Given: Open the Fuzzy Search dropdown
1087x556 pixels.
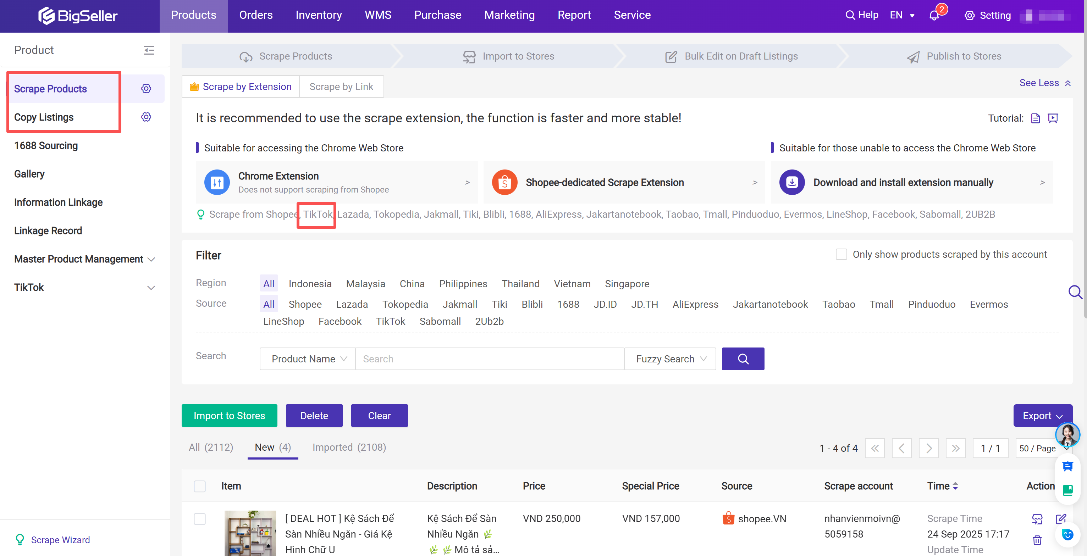Looking at the screenshot, I should (x=670, y=358).
